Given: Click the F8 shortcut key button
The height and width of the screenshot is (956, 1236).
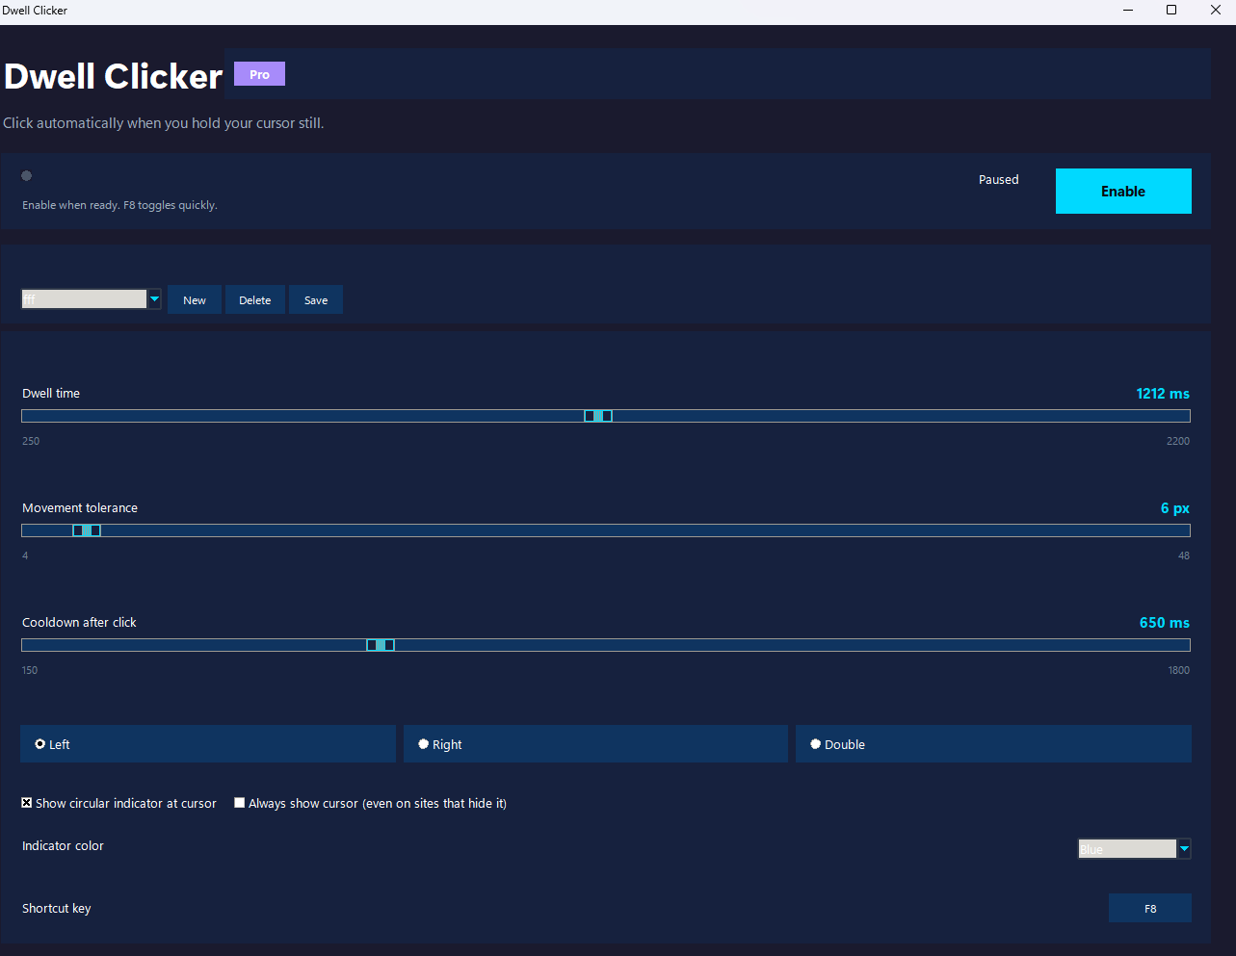Looking at the screenshot, I should [x=1150, y=909].
